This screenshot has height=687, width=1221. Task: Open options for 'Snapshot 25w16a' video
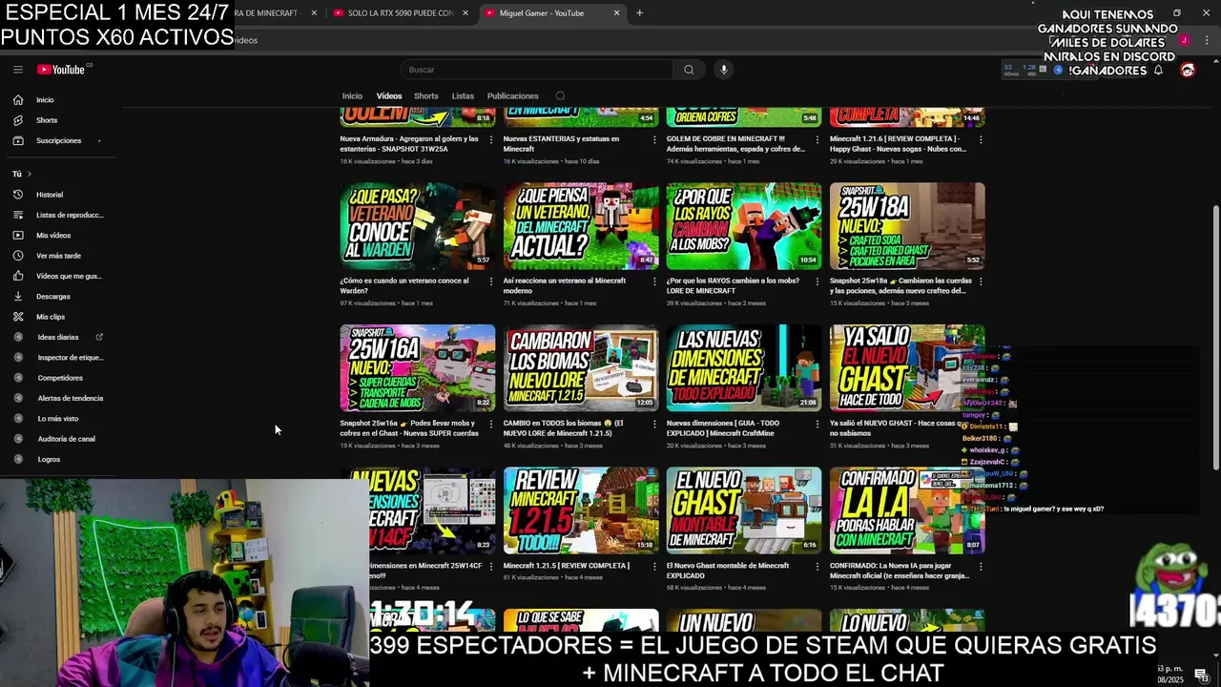click(x=491, y=424)
